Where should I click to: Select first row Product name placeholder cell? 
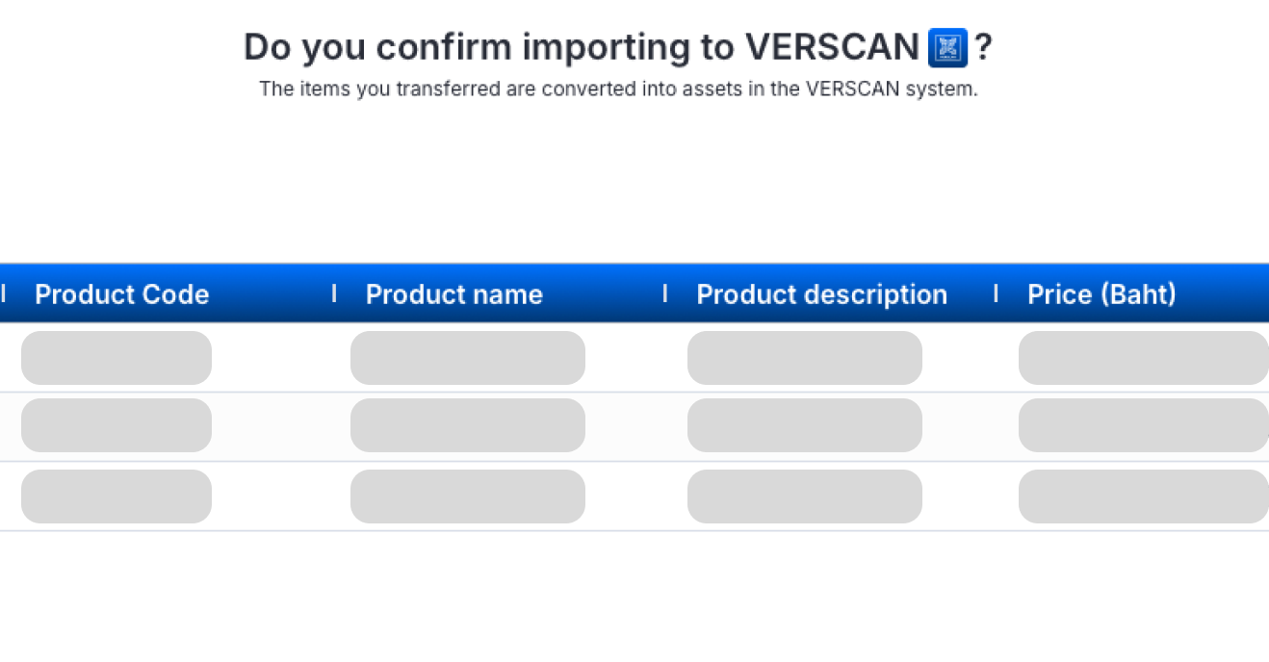tap(468, 358)
